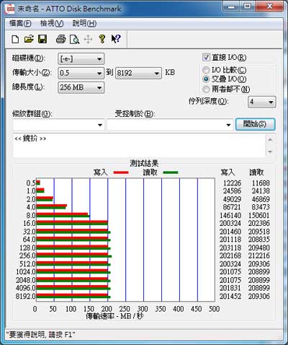Select the I/O 比較(C) radio option
Viewport: 288px width, 345px height.
coord(206,70)
